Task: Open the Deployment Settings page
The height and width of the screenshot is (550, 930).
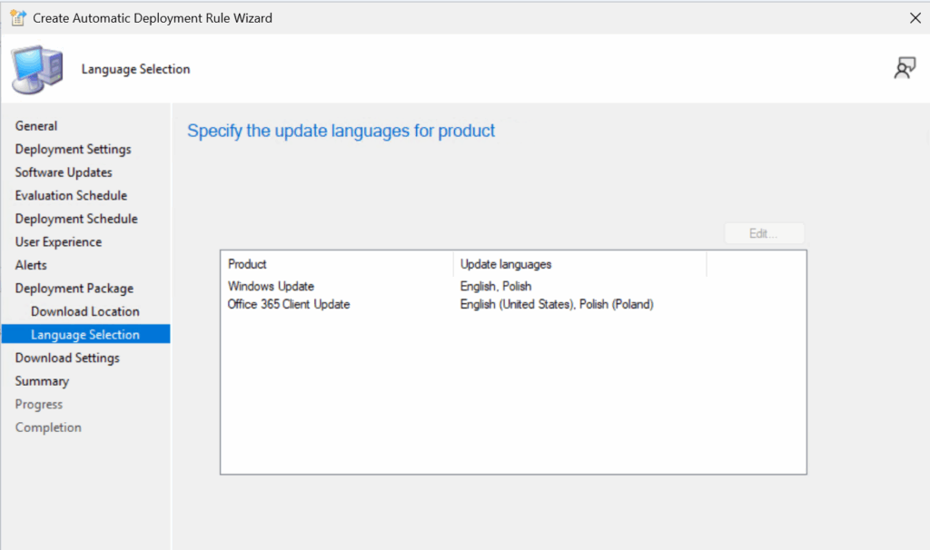Action: click(73, 149)
